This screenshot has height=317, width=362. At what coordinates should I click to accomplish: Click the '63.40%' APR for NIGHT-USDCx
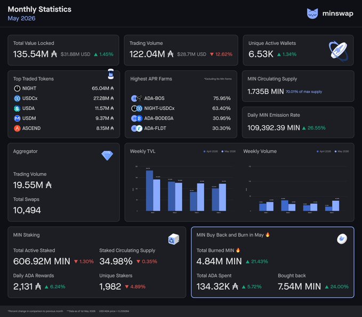coord(221,108)
